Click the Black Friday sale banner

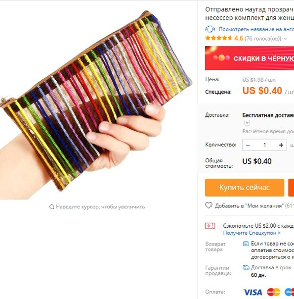250,58
